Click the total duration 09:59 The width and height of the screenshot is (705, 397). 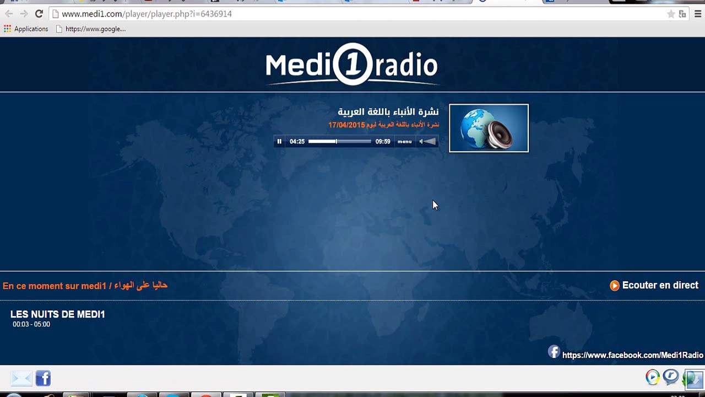point(383,142)
